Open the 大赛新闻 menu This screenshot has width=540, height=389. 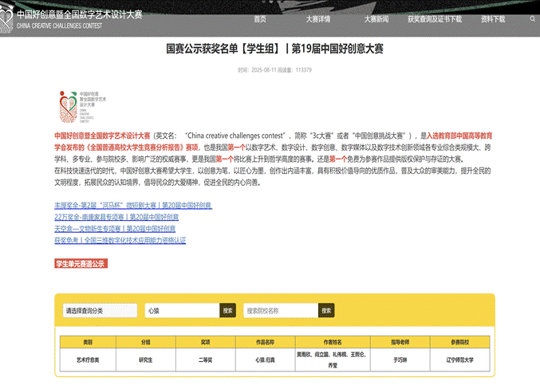[376, 19]
